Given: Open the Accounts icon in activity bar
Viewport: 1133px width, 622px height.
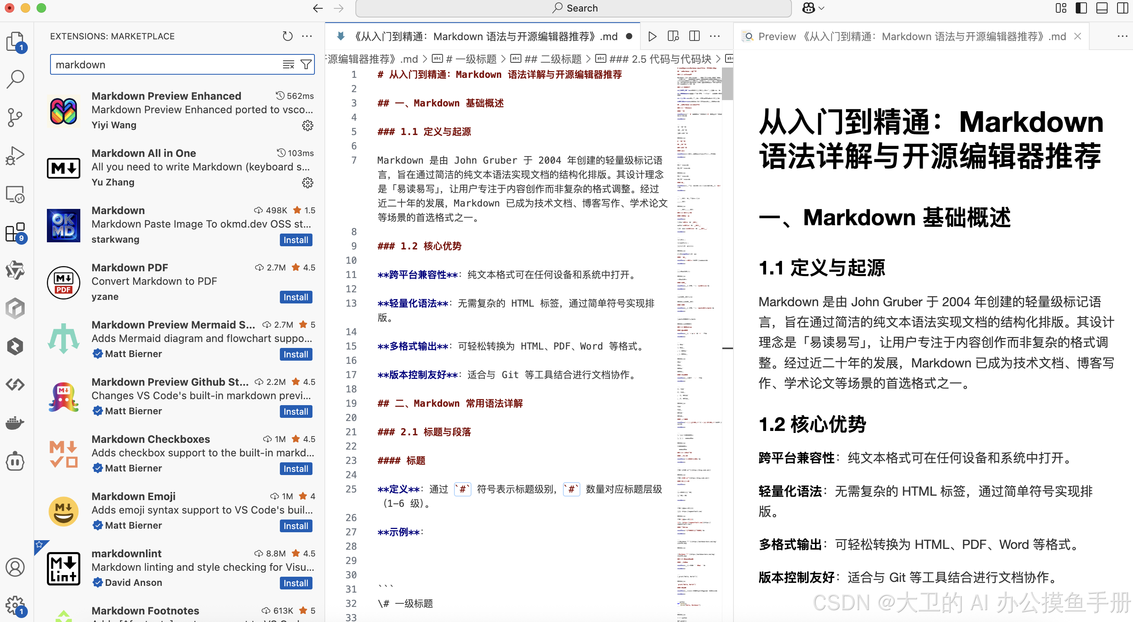Looking at the screenshot, I should 16,567.
